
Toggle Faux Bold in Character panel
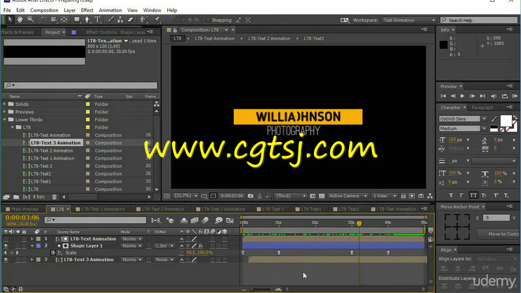pos(451,195)
